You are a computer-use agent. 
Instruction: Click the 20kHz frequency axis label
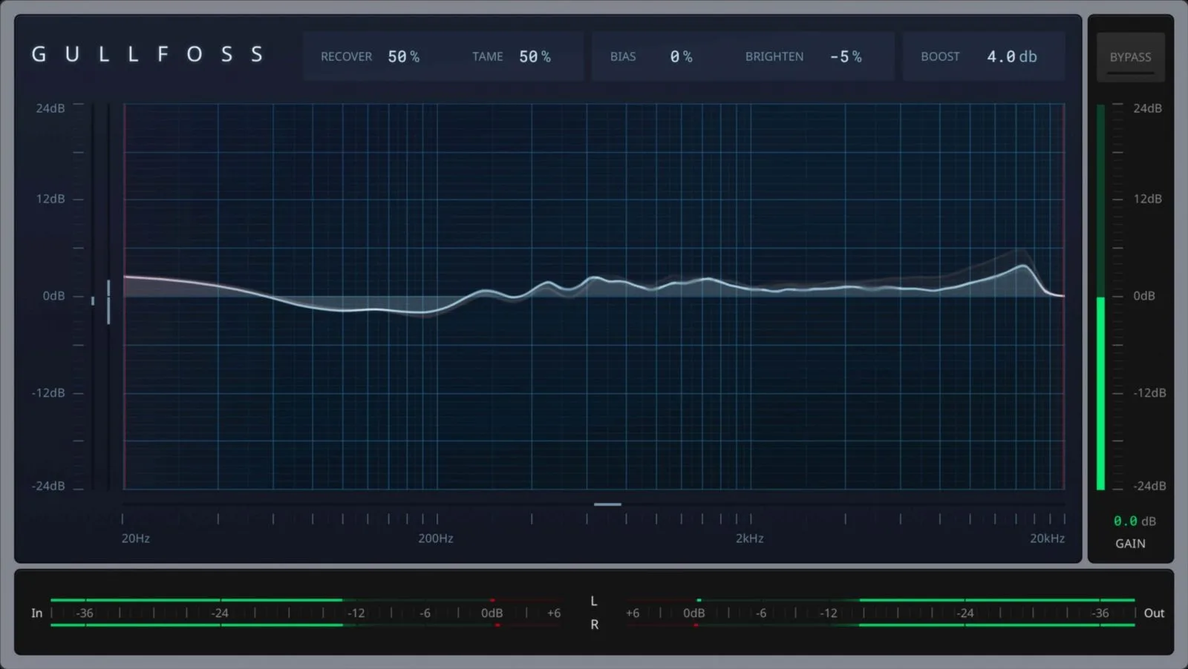coord(1047,538)
